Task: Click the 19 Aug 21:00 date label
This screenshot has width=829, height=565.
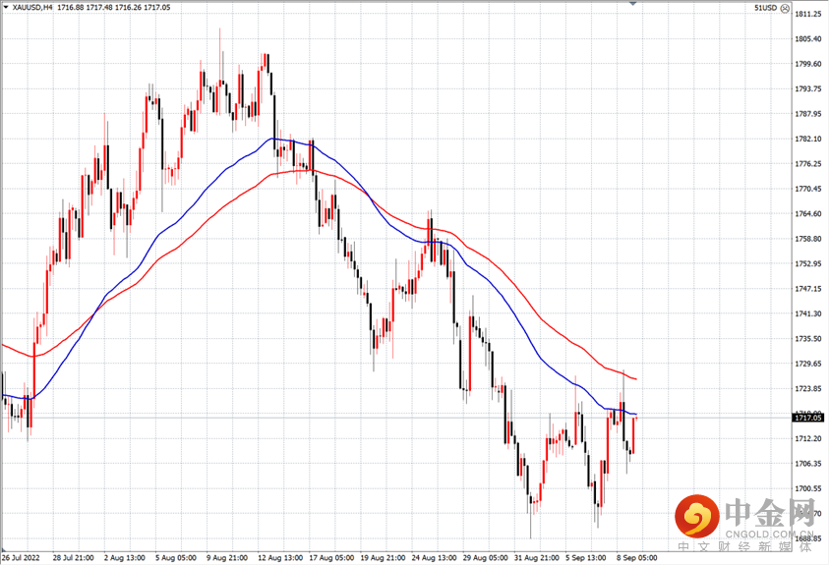Action: pos(383,557)
